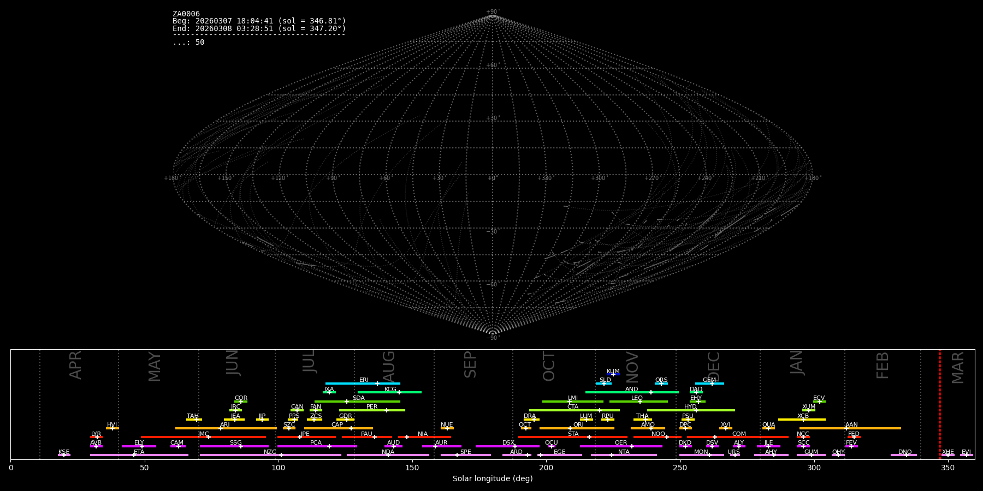983x491 pixels.
Task: Click the XHE shower label
Action: pos(948,452)
